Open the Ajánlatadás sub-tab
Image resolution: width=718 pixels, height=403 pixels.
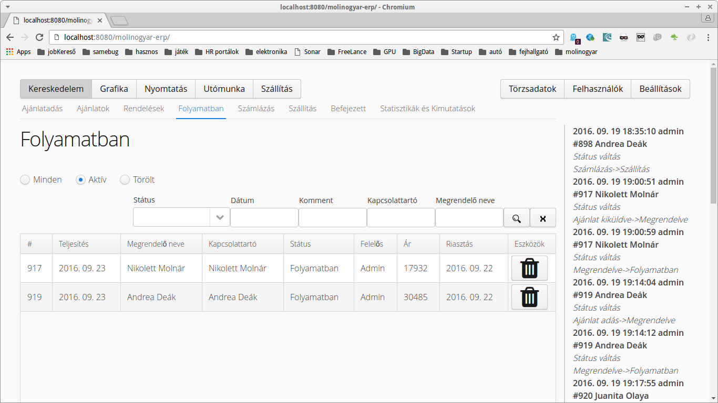43,109
